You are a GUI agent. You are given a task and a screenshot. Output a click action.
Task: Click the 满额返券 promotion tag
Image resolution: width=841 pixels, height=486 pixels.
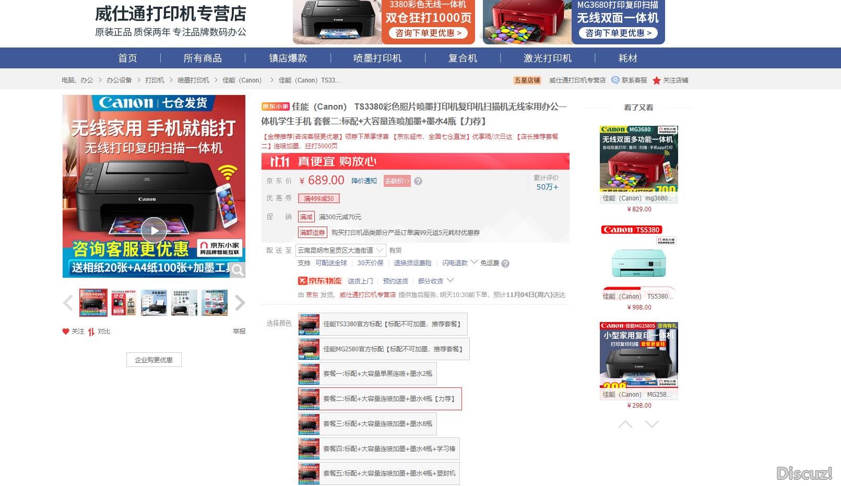[312, 232]
